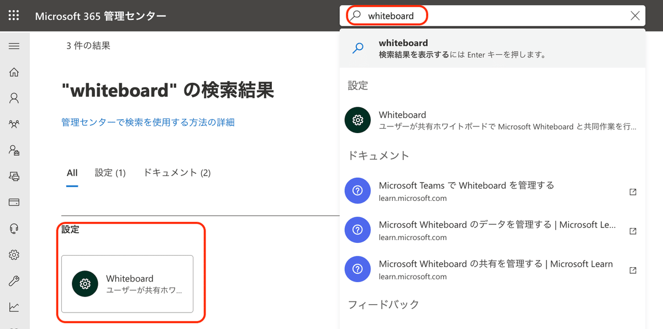Viewport: 663px width, 329px height.
Task: Click external link icon for データを管理する doc
Action: pos(633,231)
